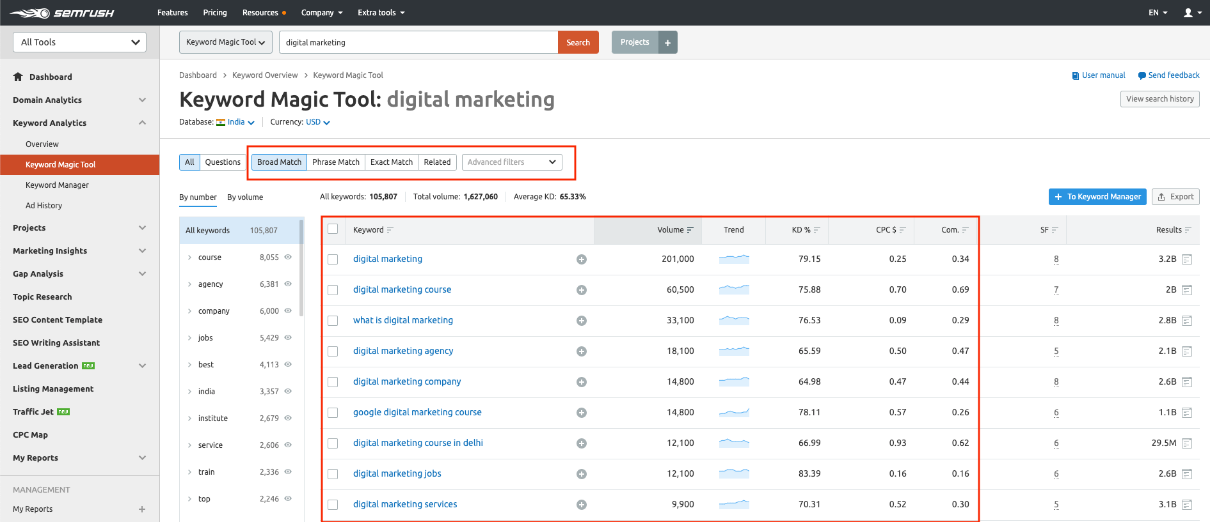
Task: Check the 'digital marketing' row checkbox
Action: click(x=333, y=259)
